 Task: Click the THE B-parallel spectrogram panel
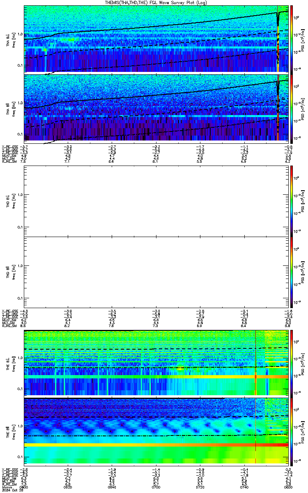(x=156, y=432)
